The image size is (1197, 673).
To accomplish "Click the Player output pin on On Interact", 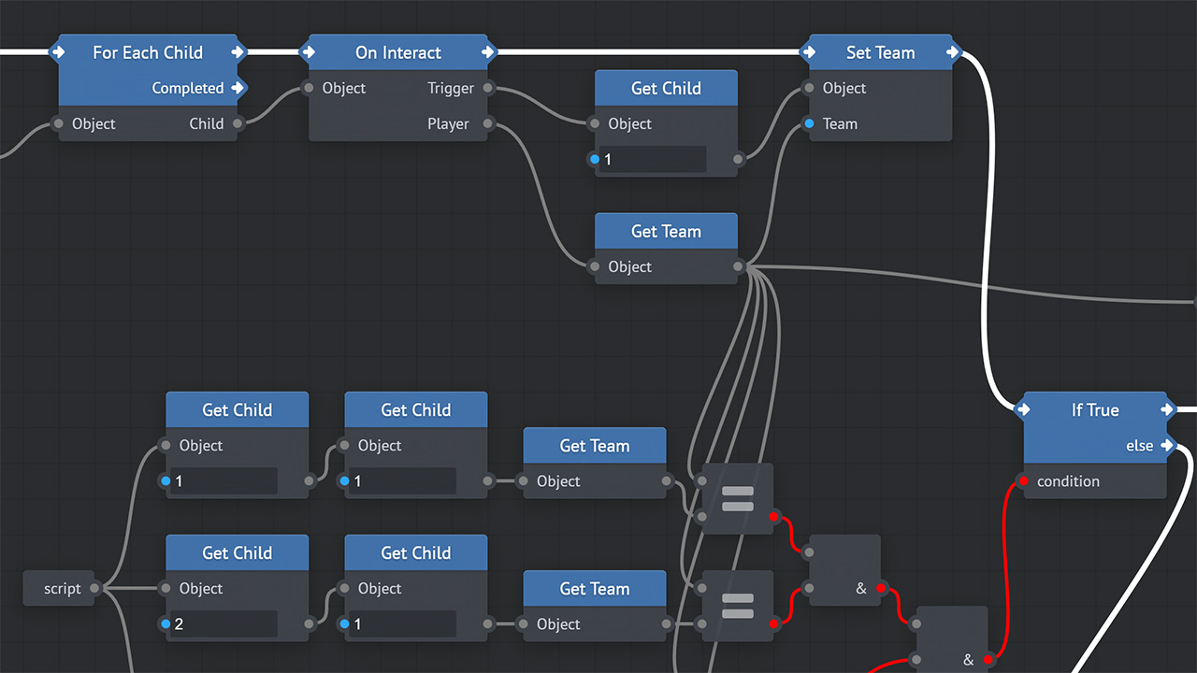I will (x=488, y=123).
